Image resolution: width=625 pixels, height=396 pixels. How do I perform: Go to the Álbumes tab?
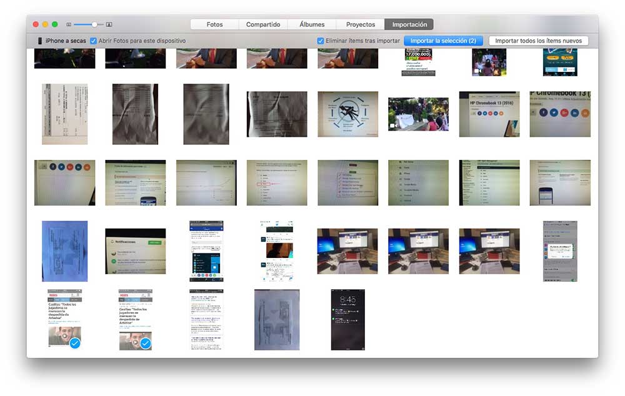click(312, 24)
